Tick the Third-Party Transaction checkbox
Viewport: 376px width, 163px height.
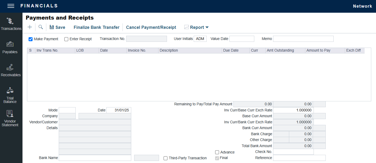[x=166, y=158]
